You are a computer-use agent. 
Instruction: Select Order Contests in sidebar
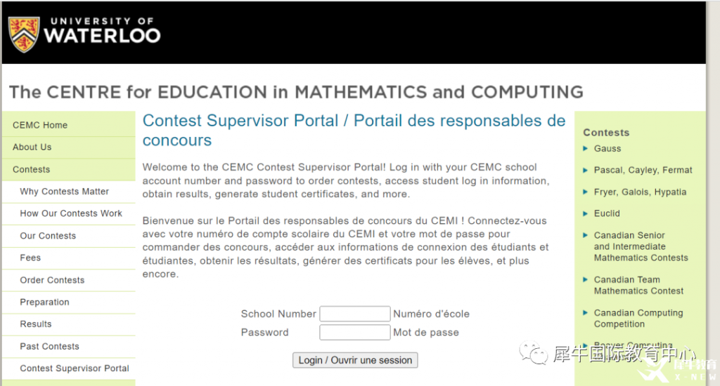tap(52, 280)
